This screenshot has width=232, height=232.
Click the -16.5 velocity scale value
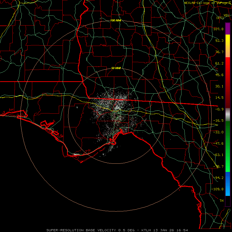218,121
